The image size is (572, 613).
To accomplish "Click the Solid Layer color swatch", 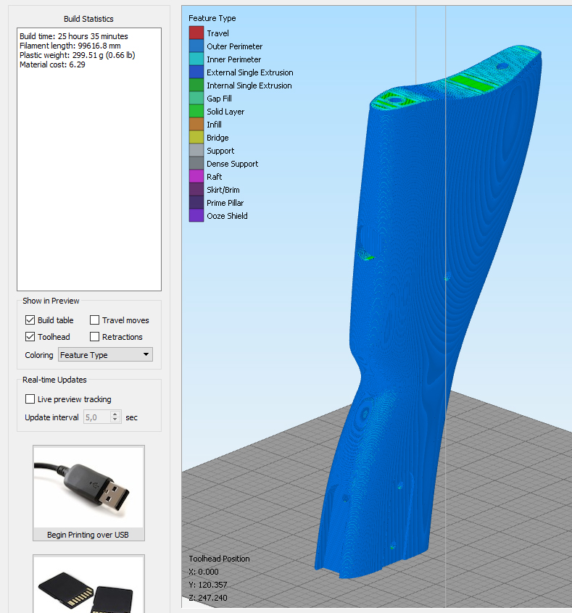I will pos(196,111).
